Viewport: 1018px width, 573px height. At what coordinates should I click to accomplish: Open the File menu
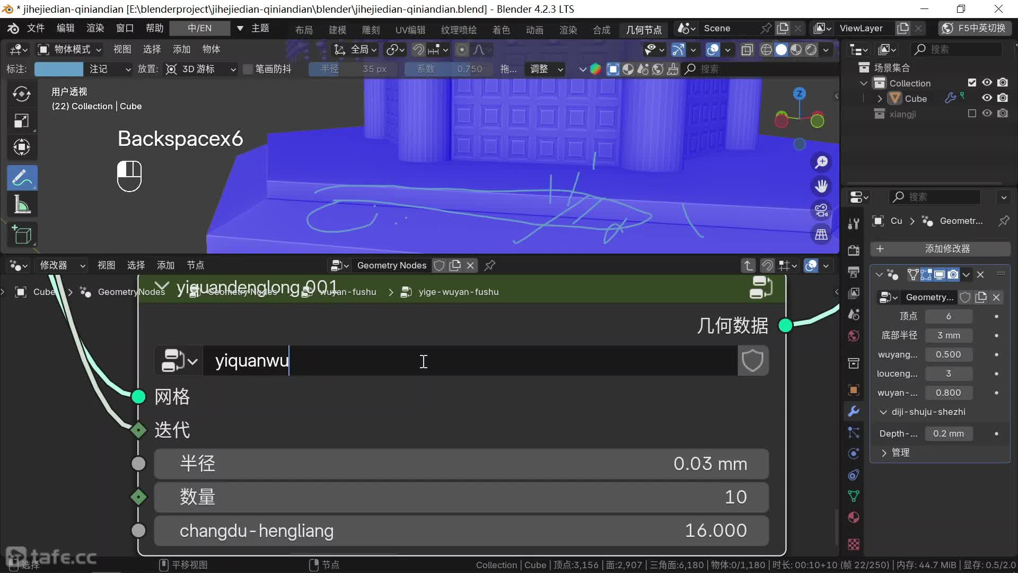pyautogui.click(x=36, y=28)
